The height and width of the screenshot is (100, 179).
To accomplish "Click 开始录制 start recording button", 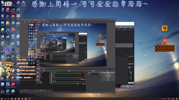I will [108, 74].
